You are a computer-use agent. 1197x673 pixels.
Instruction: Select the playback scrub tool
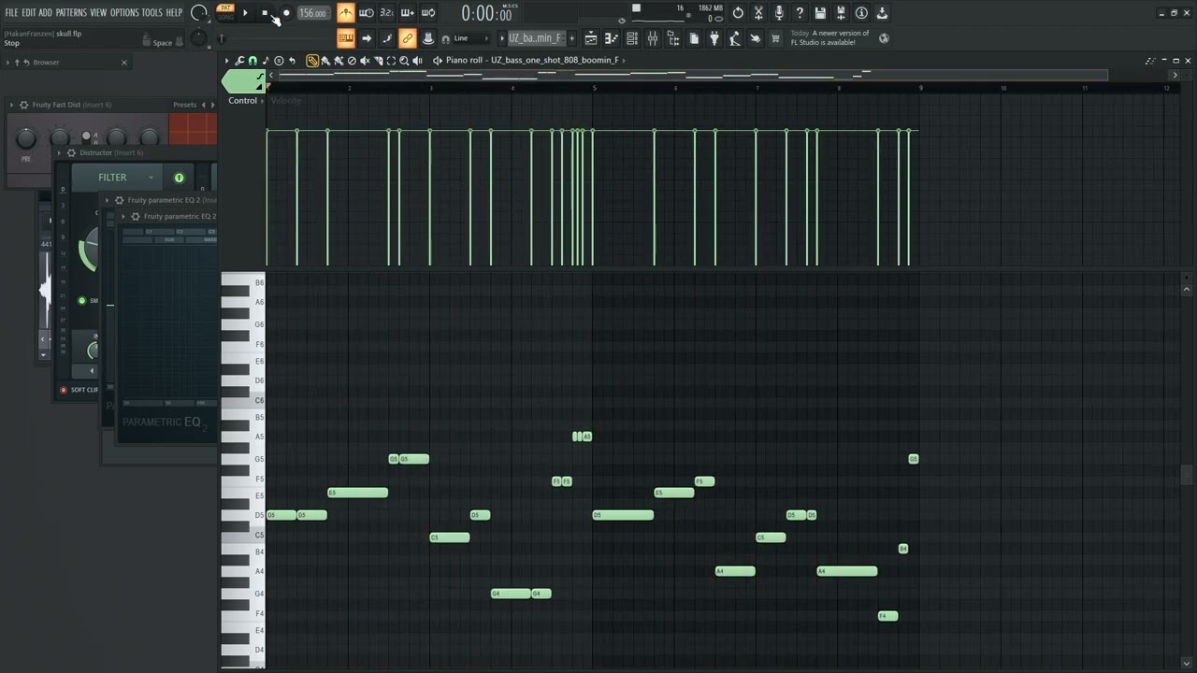(417, 61)
